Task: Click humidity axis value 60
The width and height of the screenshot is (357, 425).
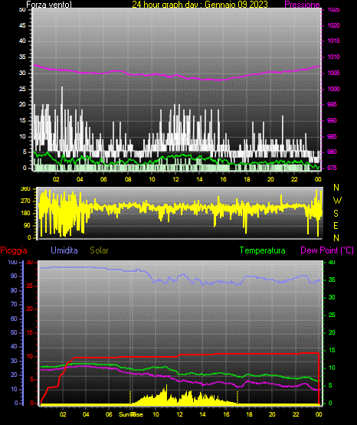Action: coord(14,319)
